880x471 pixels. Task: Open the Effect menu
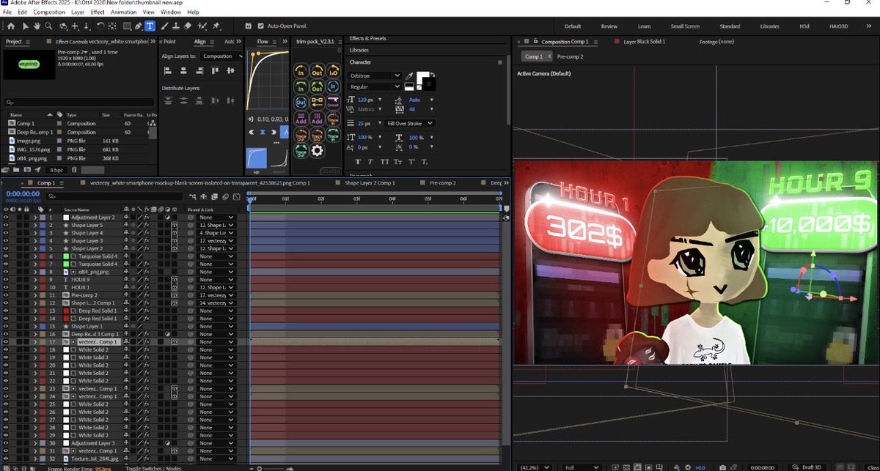(98, 12)
